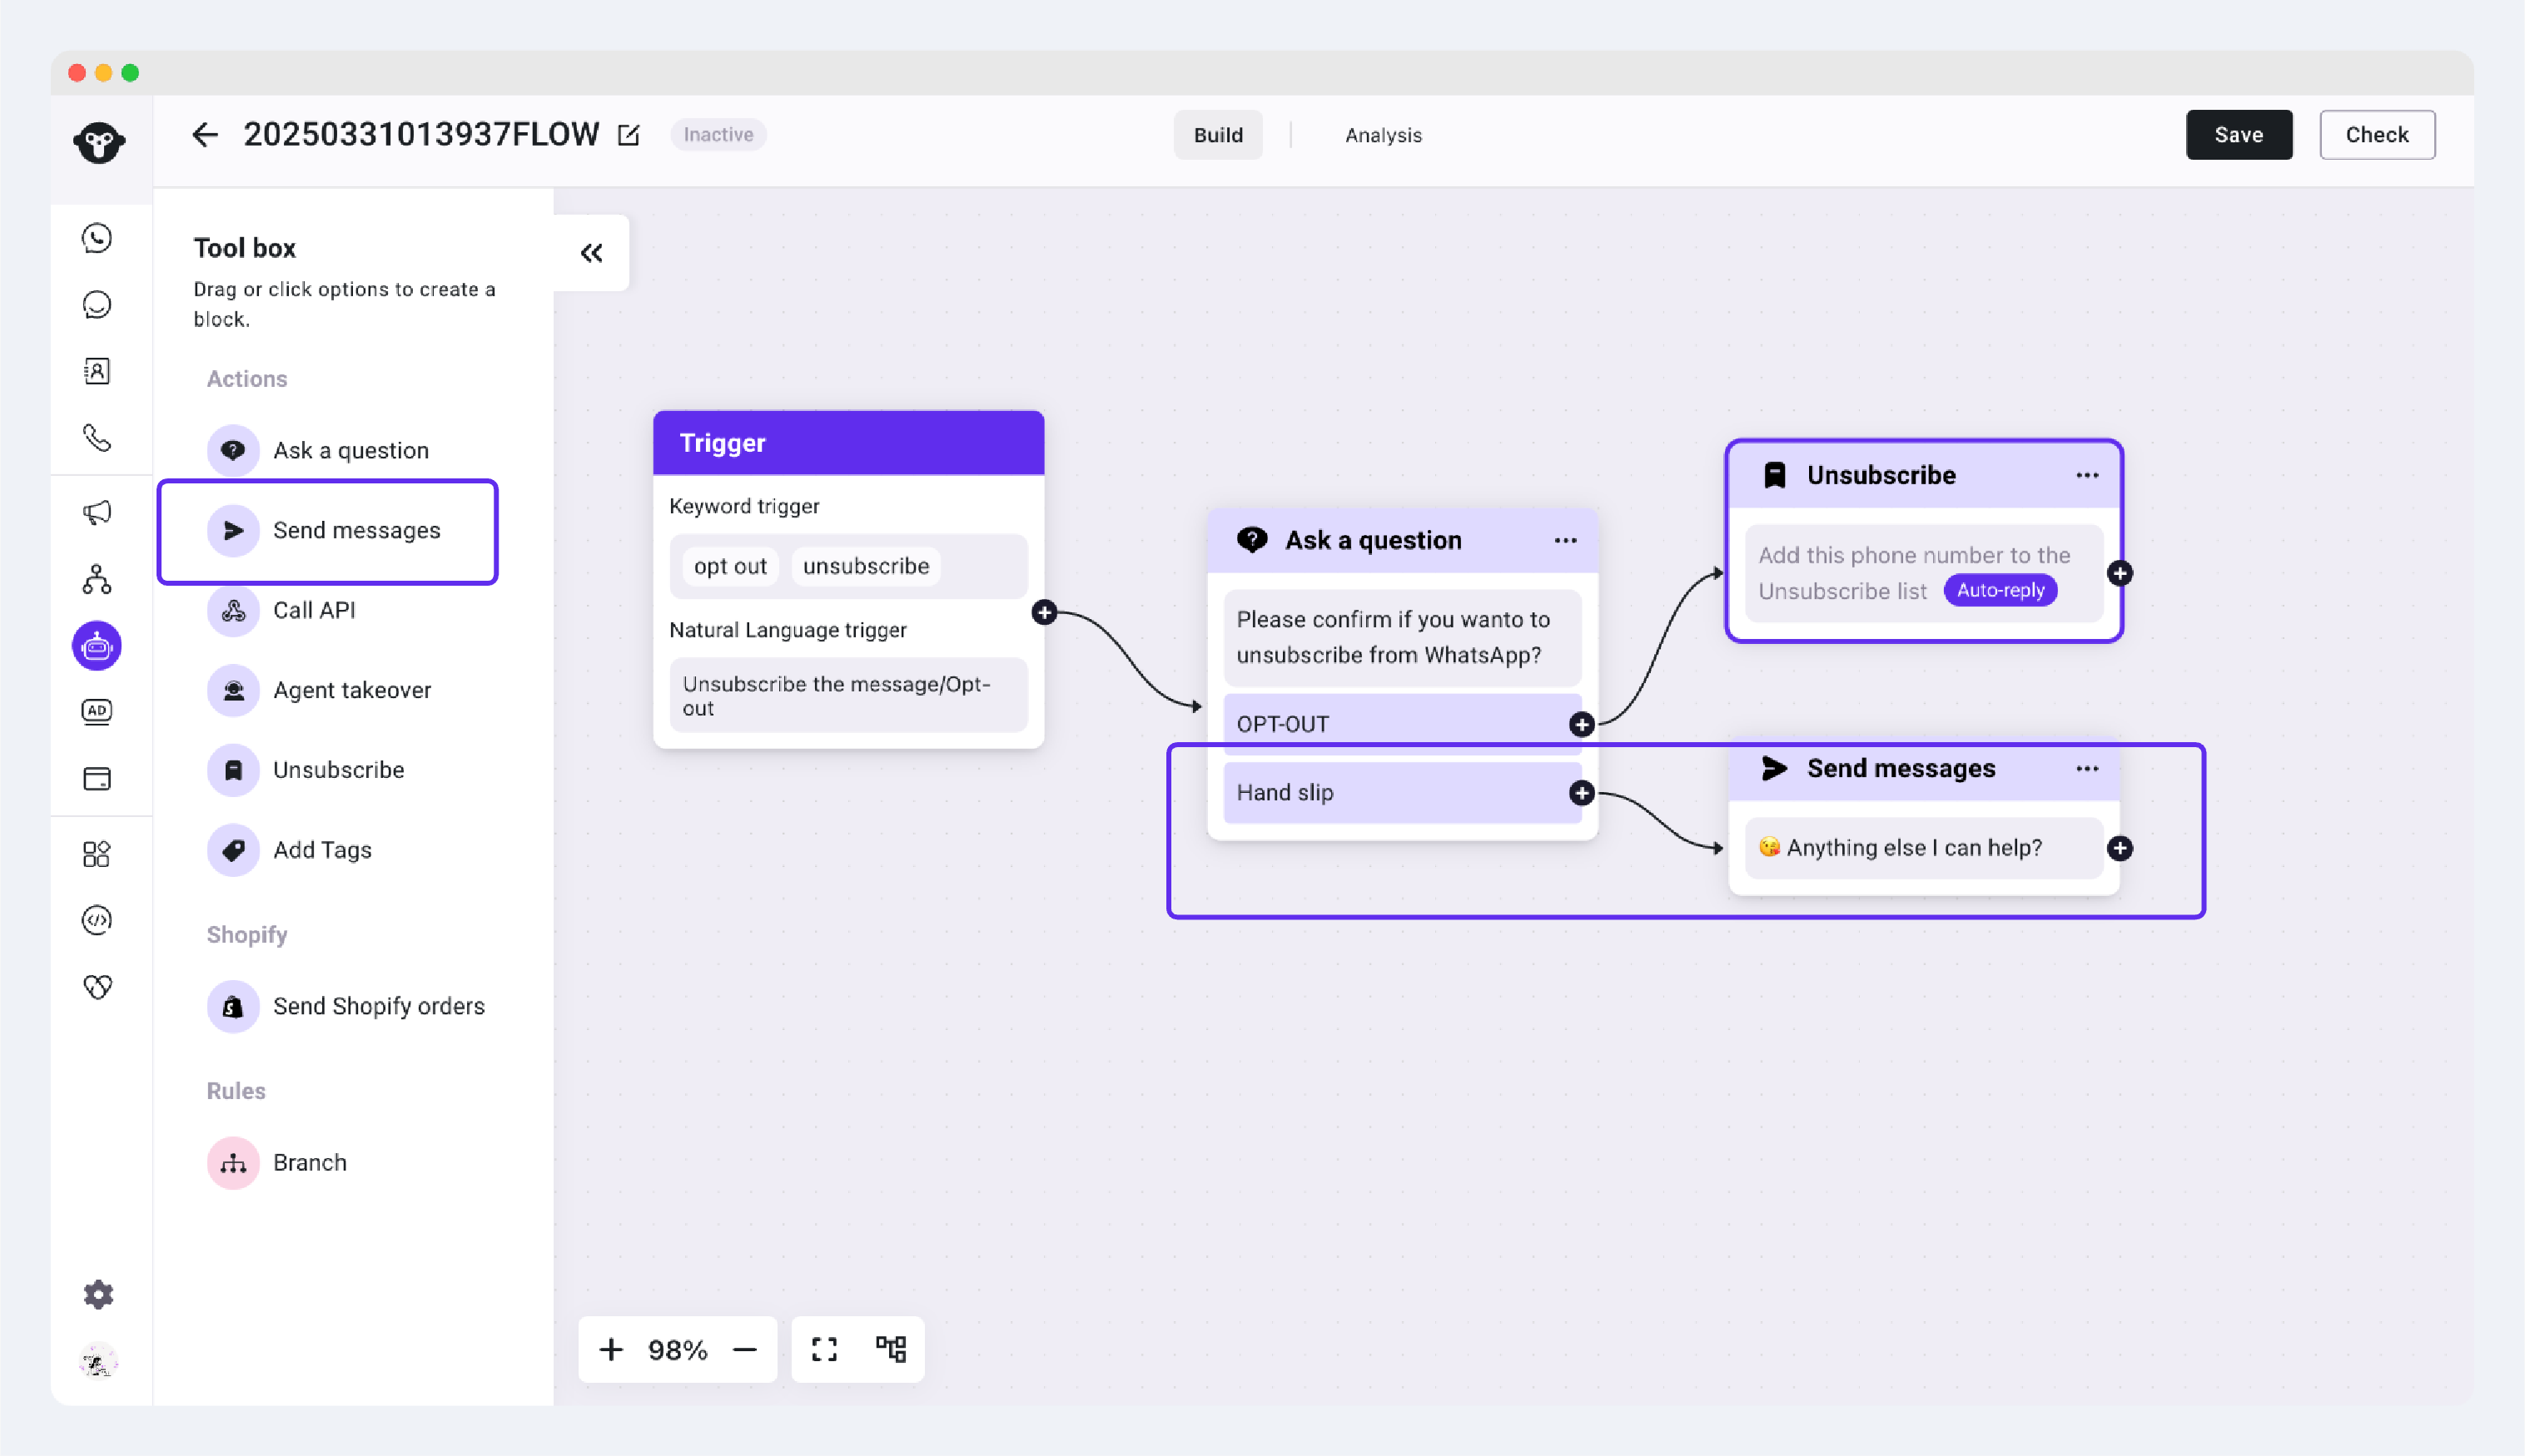Click the OPT-OUT option plus connector
The width and height of the screenshot is (2525, 1456).
click(x=1582, y=724)
